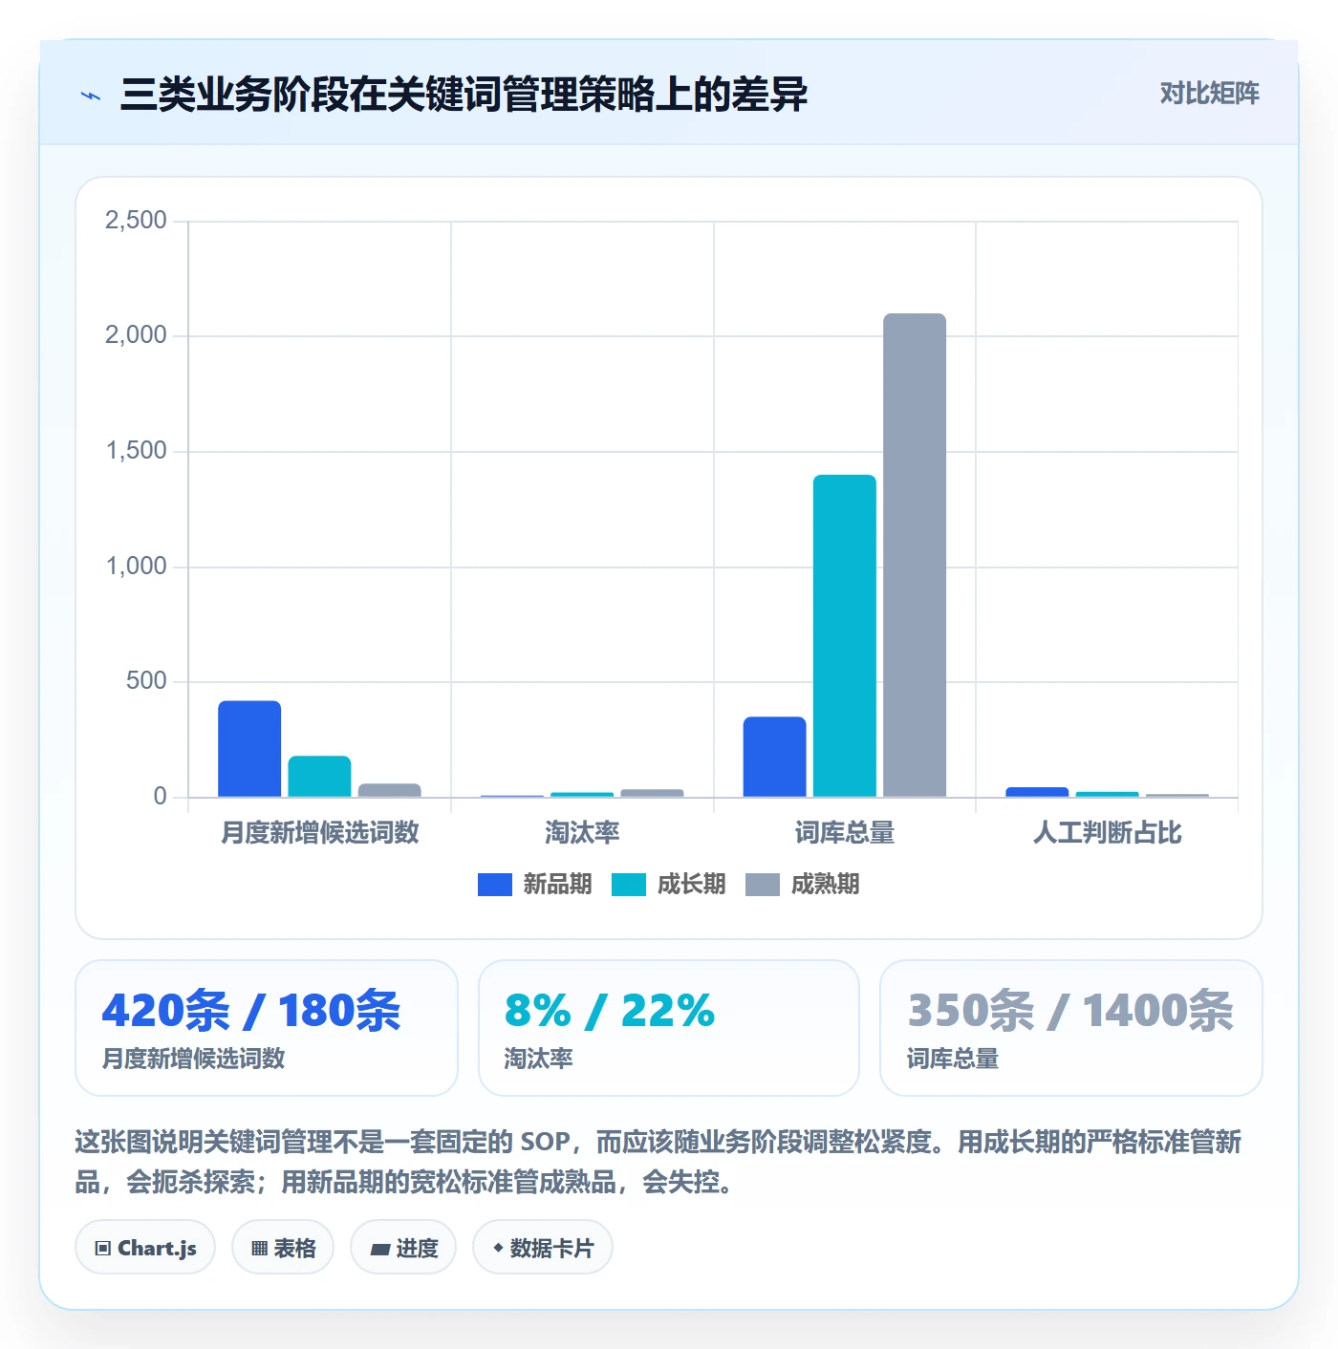Click the 人工判断占比 x-axis label
The width and height of the screenshot is (1338, 1349).
click(1108, 833)
